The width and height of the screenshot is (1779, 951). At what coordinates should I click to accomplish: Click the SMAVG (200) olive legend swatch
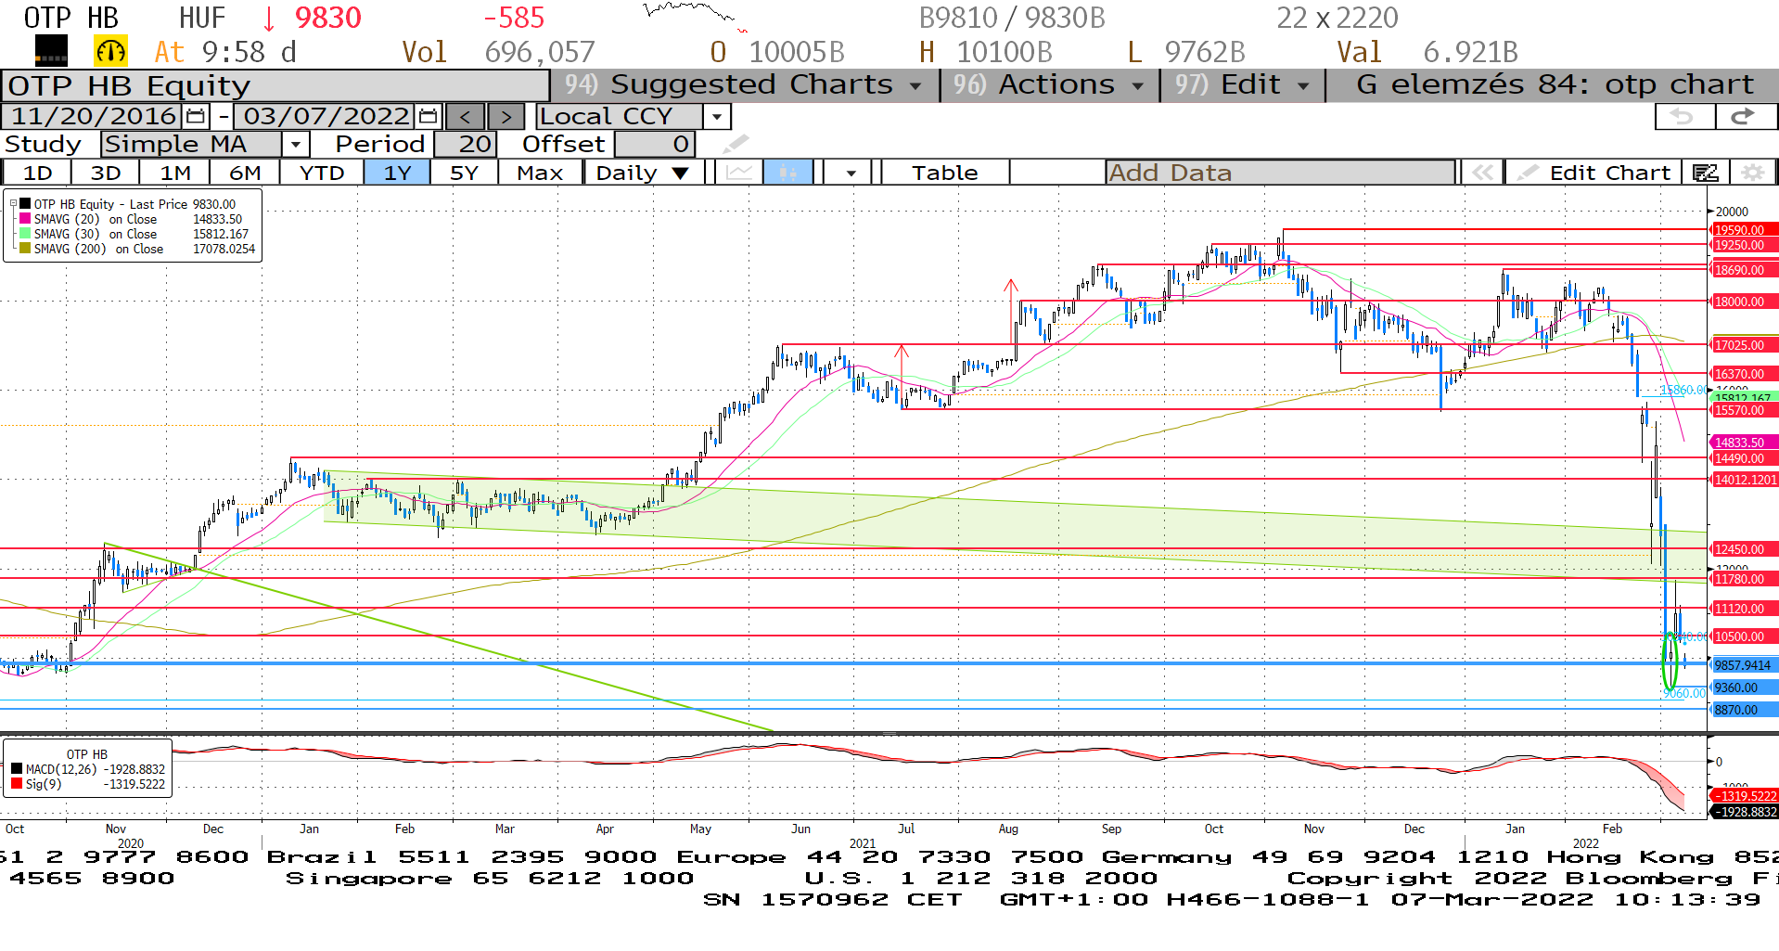coord(25,249)
